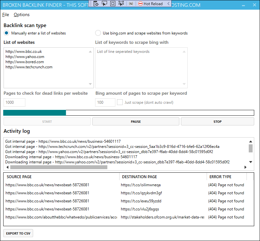Click the error type cell in the ofcom row

tap(226, 217)
